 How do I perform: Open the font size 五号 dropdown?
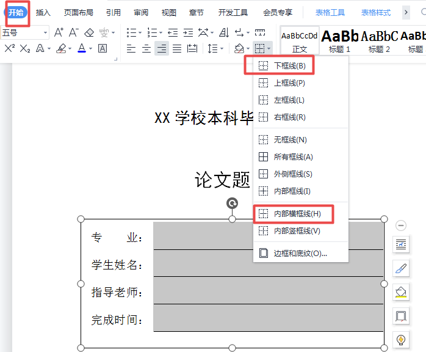click(x=45, y=33)
